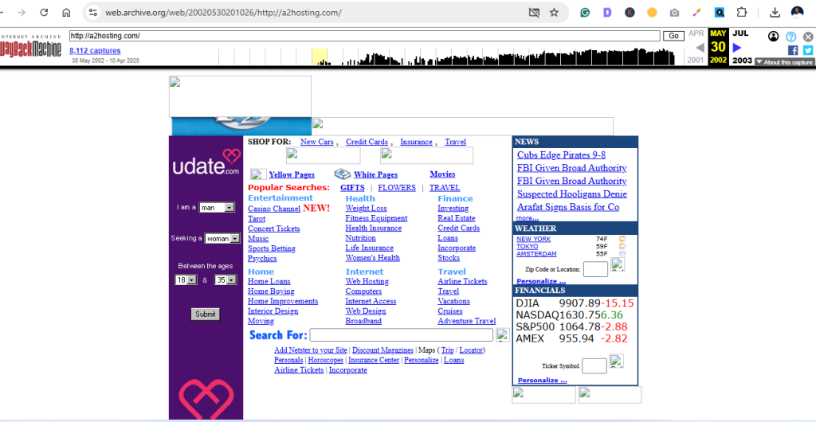The height and width of the screenshot is (422, 816).
Task: Open the Airline Tickets link under Travel
Action: [462, 281]
